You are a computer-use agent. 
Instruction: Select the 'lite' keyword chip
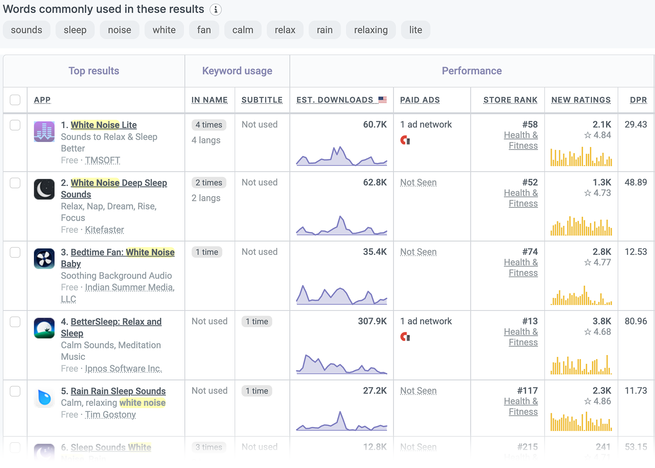coord(415,30)
